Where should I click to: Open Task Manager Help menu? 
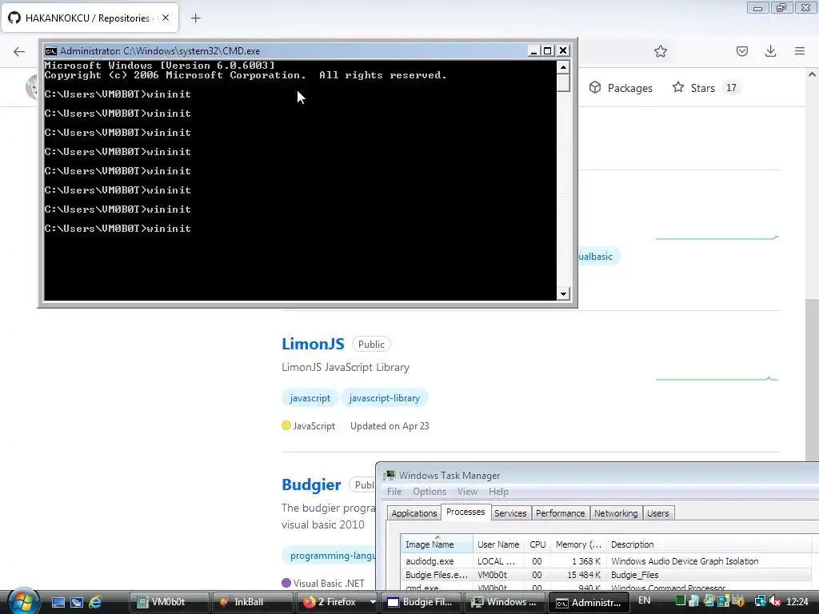[x=498, y=492]
